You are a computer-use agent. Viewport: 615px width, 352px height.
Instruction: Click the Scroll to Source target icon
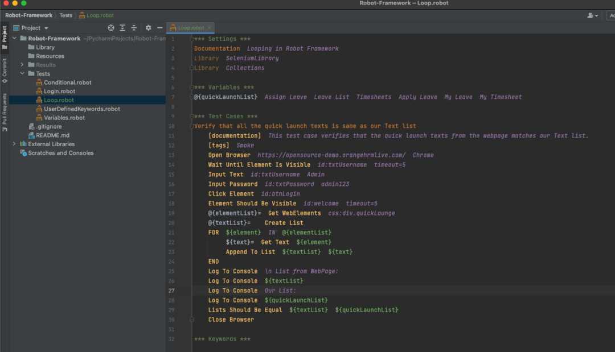(x=111, y=27)
